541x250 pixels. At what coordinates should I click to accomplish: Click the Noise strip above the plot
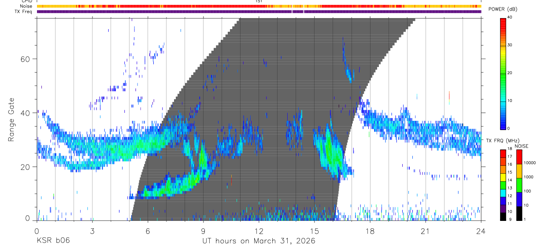coord(259,6)
